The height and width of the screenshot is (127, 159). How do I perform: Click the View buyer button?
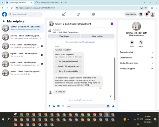[x=64, y=36]
